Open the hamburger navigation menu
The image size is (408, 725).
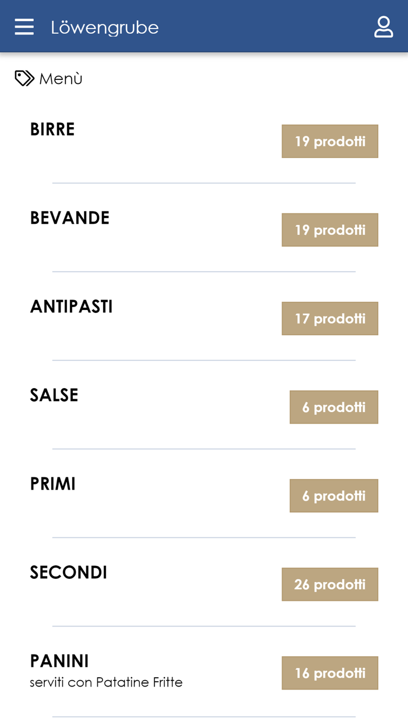click(24, 27)
